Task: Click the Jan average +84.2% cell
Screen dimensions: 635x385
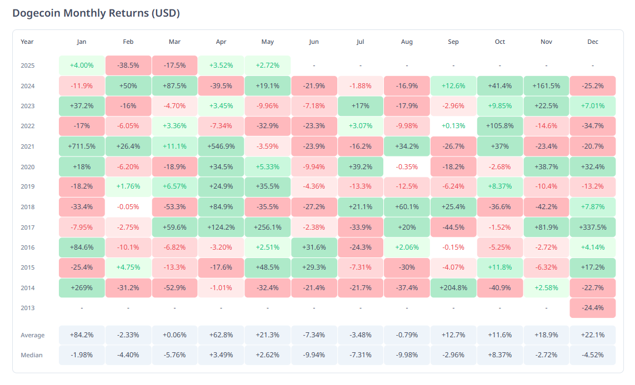Action: click(82, 335)
